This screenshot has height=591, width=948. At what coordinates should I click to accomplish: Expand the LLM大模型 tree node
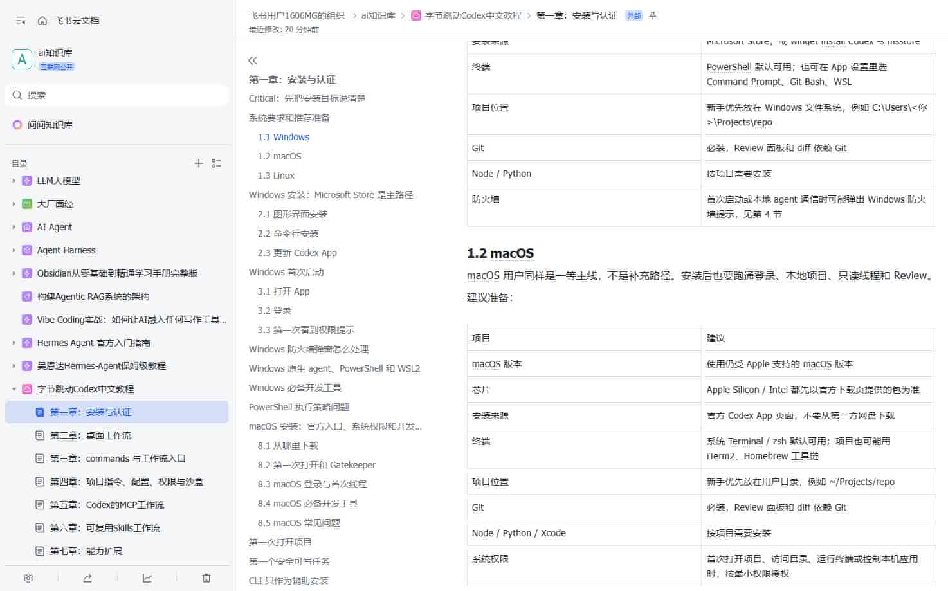click(14, 181)
